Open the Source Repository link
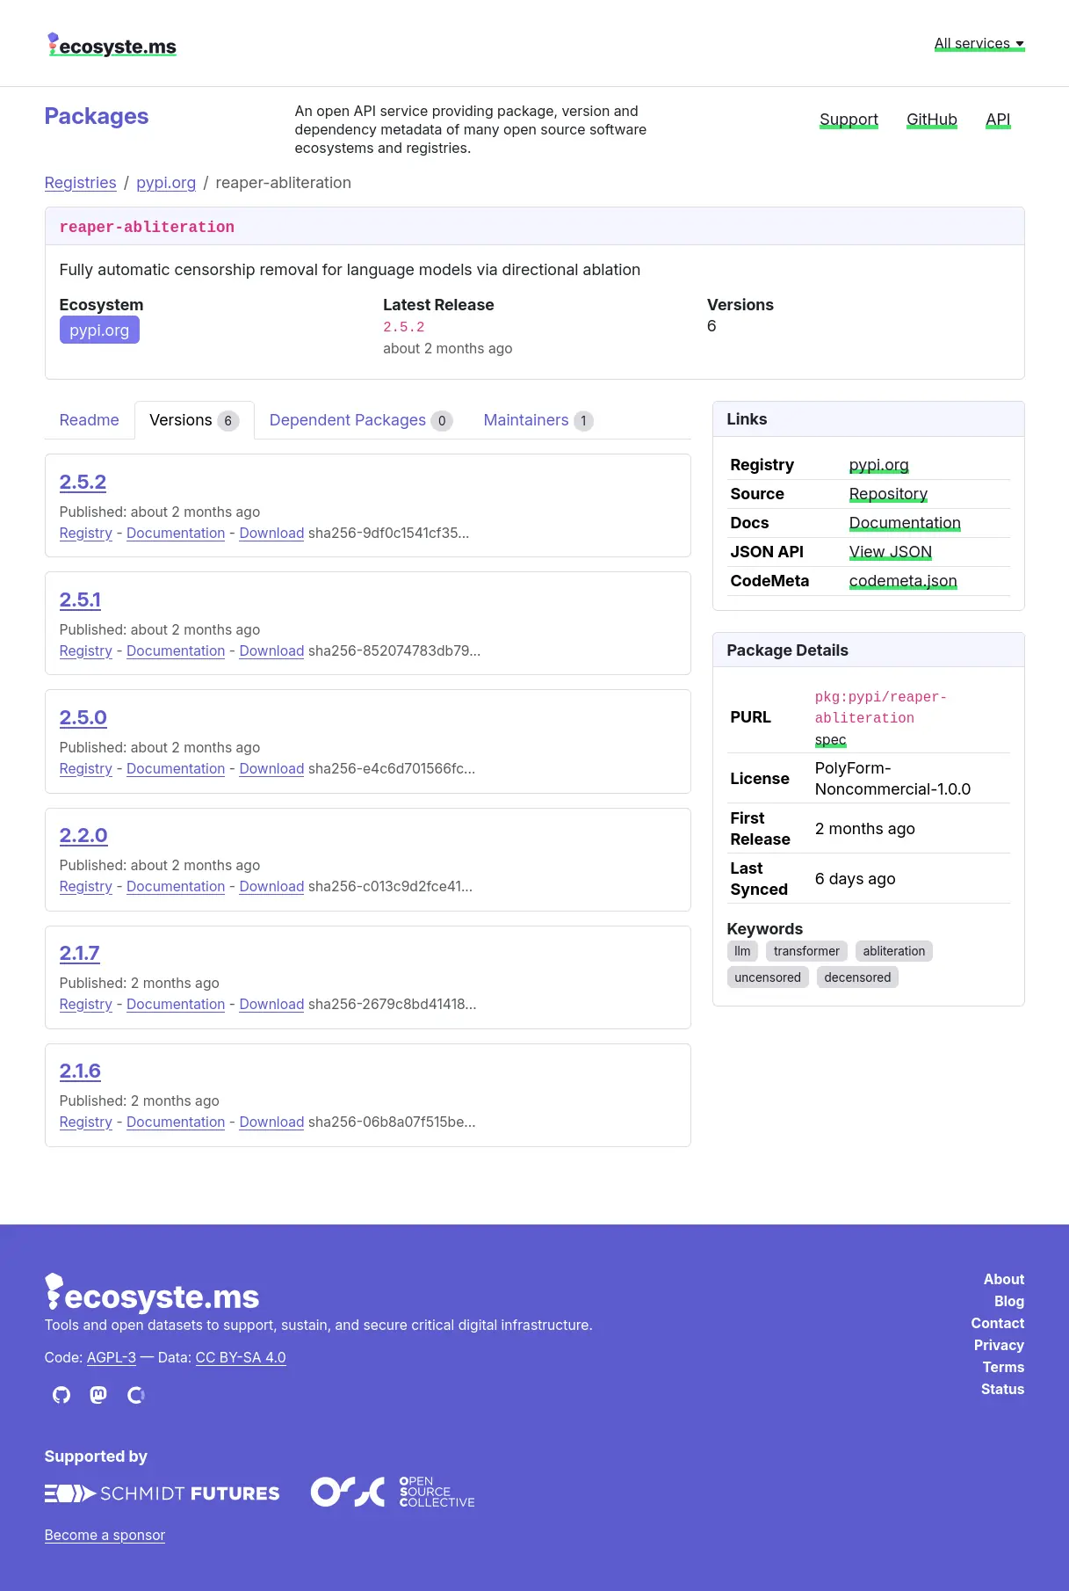This screenshot has width=1069, height=1591. point(888,494)
